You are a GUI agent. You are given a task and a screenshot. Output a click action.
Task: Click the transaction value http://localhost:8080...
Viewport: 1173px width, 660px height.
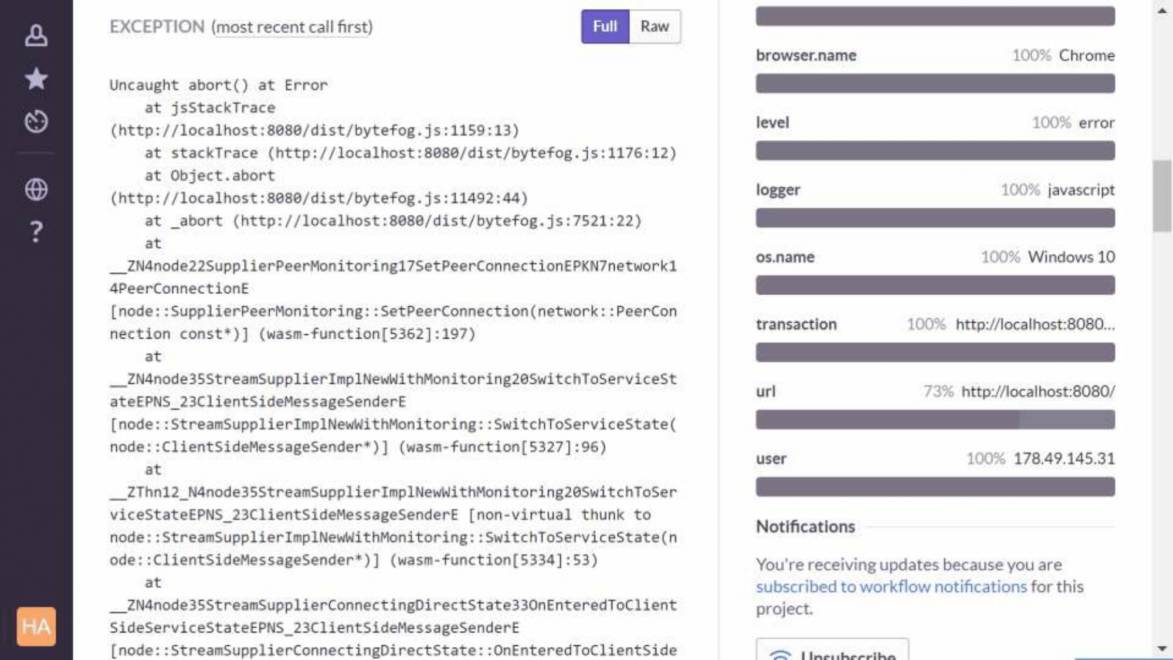(1035, 324)
